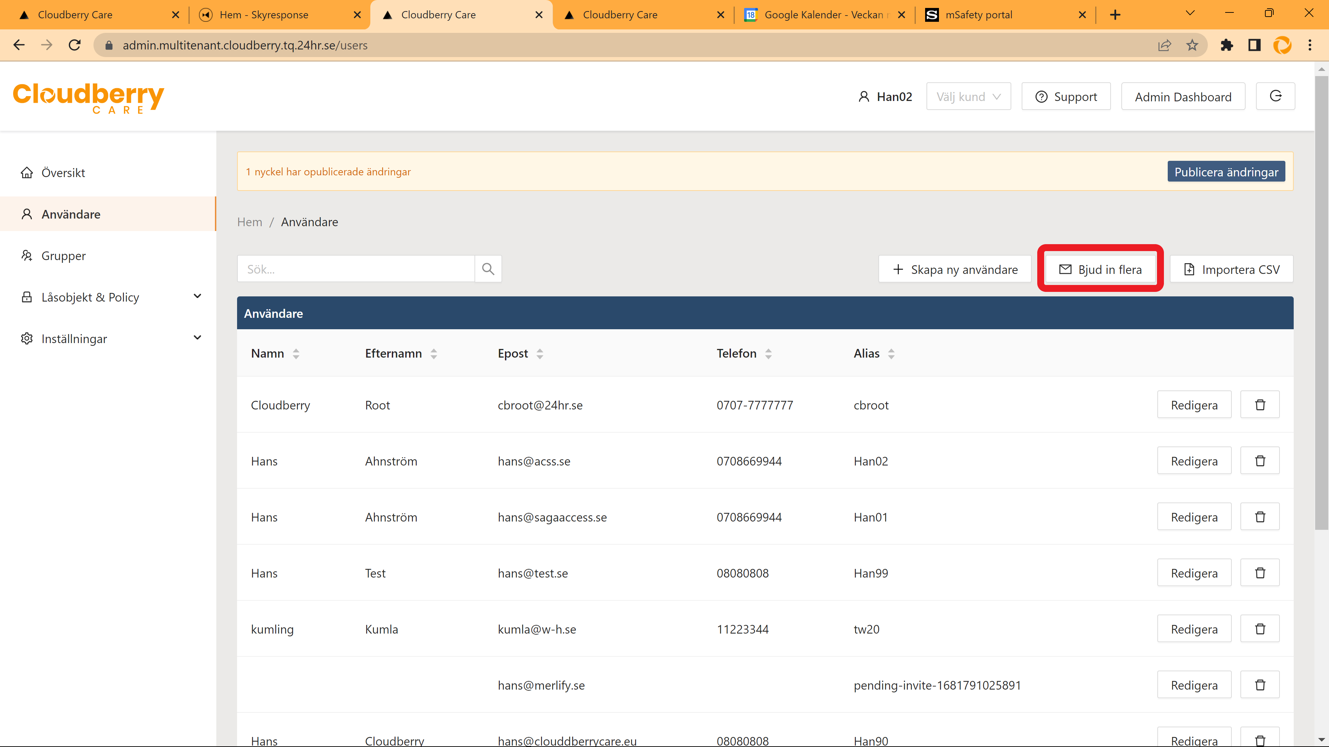The width and height of the screenshot is (1329, 747).
Task: View site lock info icon
Action: 109,45
